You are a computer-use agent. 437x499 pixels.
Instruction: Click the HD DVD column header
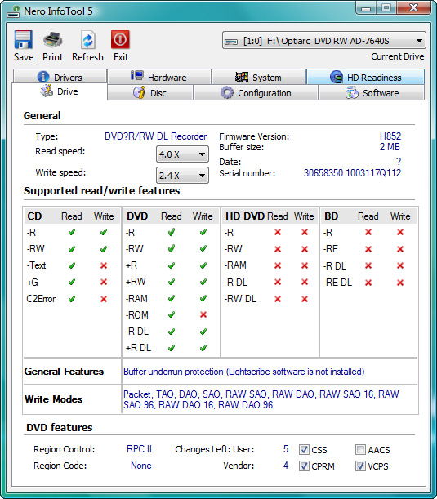click(x=245, y=216)
